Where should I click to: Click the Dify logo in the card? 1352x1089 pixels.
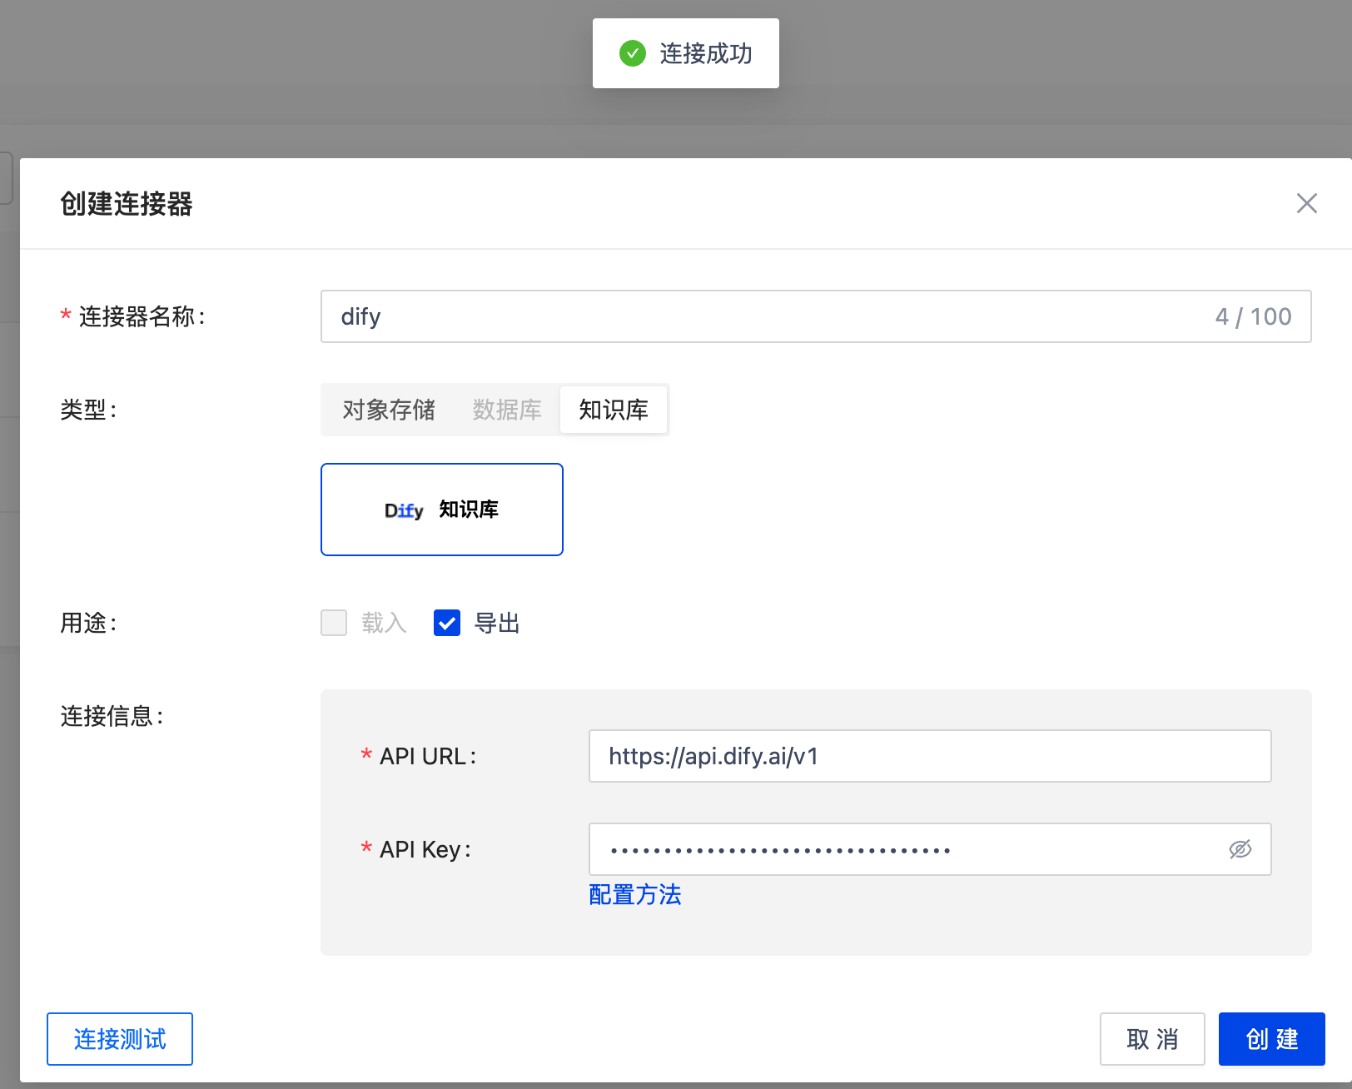point(404,510)
